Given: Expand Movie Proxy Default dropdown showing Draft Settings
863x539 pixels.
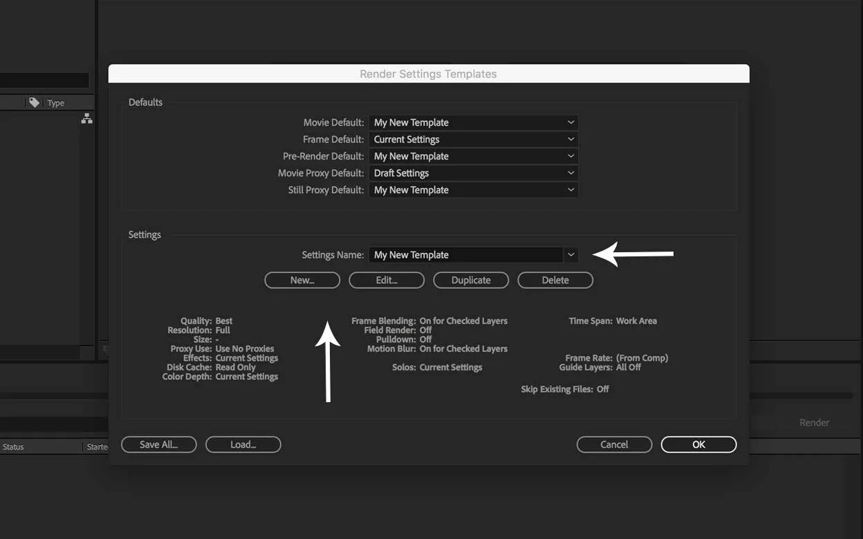Looking at the screenshot, I should 473,173.
